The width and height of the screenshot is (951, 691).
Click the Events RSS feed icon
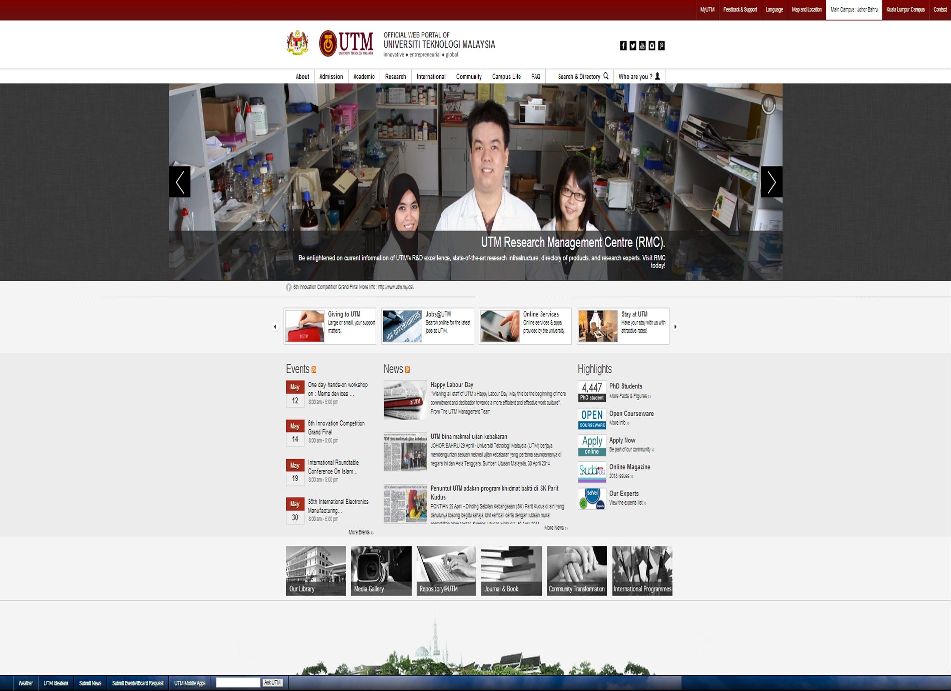(314, 370)
